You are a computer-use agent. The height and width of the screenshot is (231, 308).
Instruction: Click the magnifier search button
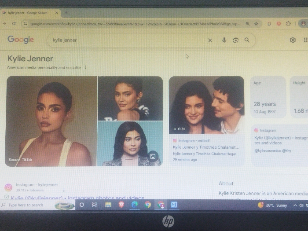[247, 40]
